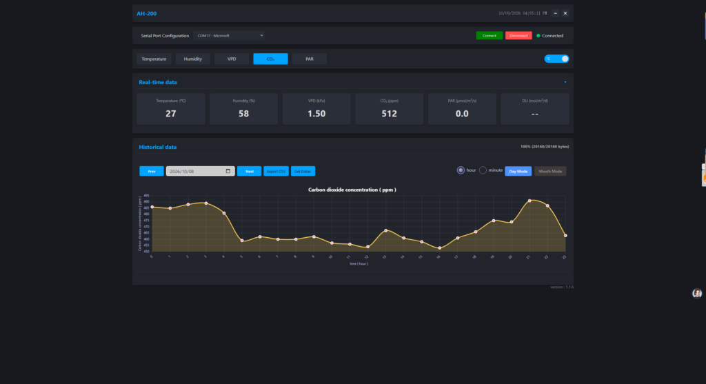Switch to the PAR tab
This screenshot has width=706, height=384.
pyautogui.click(x=310, y=59)
